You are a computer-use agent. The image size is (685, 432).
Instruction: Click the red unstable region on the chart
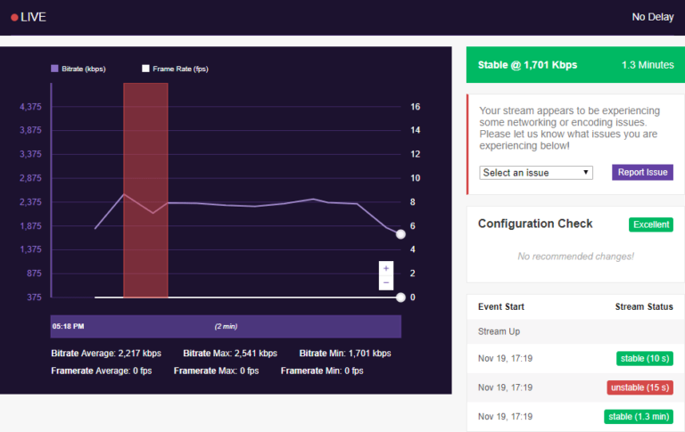145,190
